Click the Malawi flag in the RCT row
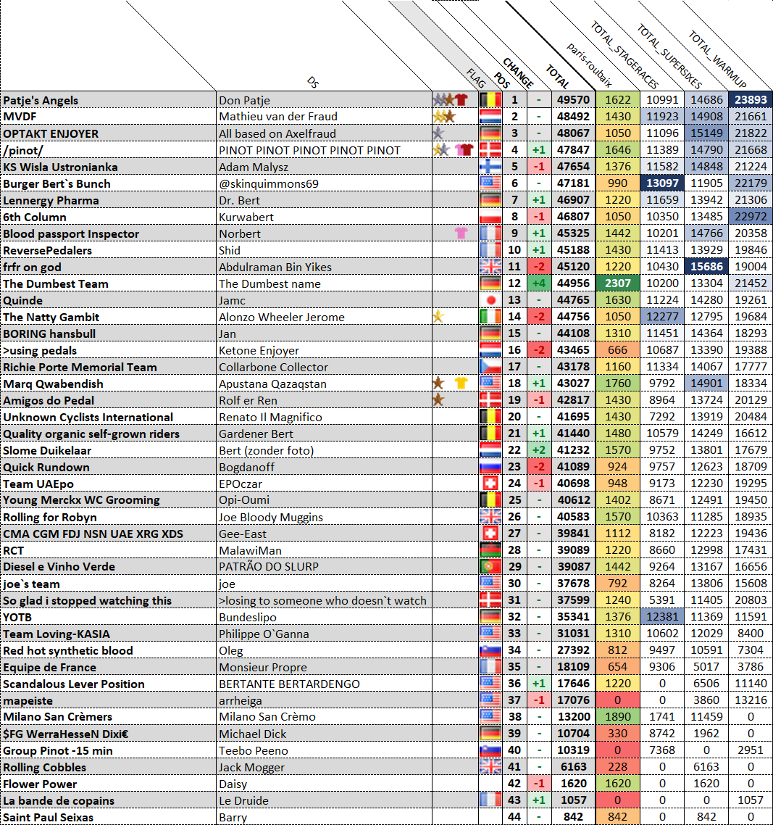Viewport: 773px width, 825px height. point(490,550)
